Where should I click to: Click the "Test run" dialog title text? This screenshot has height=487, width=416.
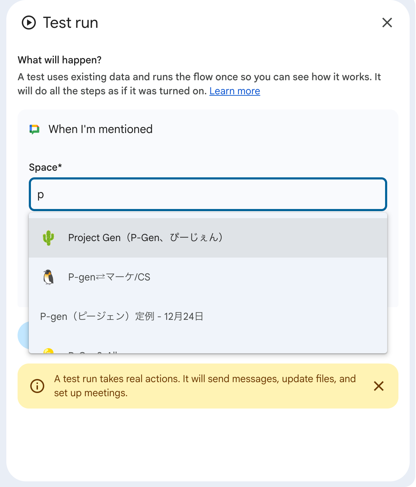coord(70,23)
